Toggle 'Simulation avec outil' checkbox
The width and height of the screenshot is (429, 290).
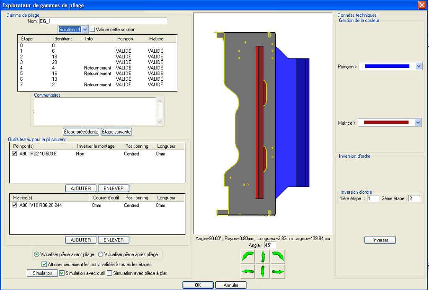tap(62, 273)
